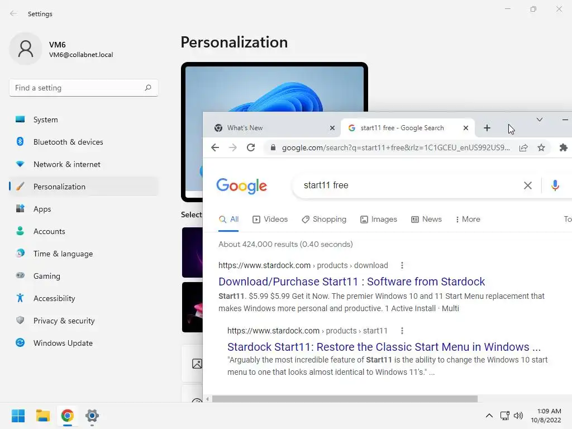This screenshot has width=572, height=429.
Task: Open Stardock Start11 Classic Start Menu link
Action: pyautogui.click(x=384, y=347)
